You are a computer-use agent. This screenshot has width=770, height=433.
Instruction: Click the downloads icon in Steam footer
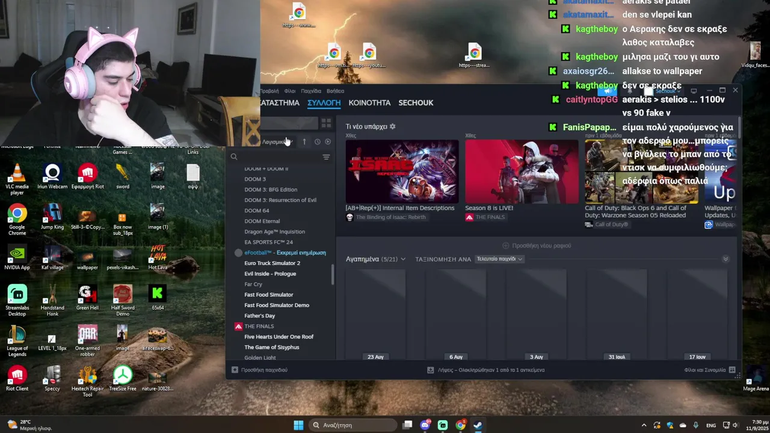[x=430, y=370]
